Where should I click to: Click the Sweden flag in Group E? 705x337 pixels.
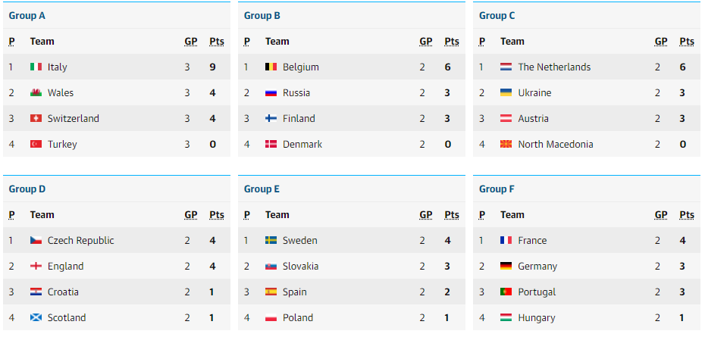271,240
